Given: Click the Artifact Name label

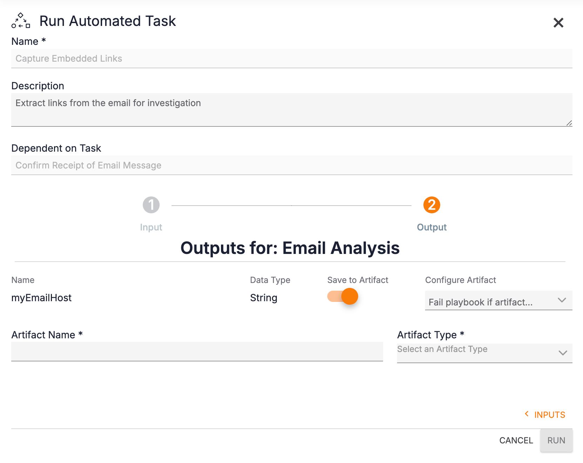Looking at the screenshot, I should pos(47,335).
